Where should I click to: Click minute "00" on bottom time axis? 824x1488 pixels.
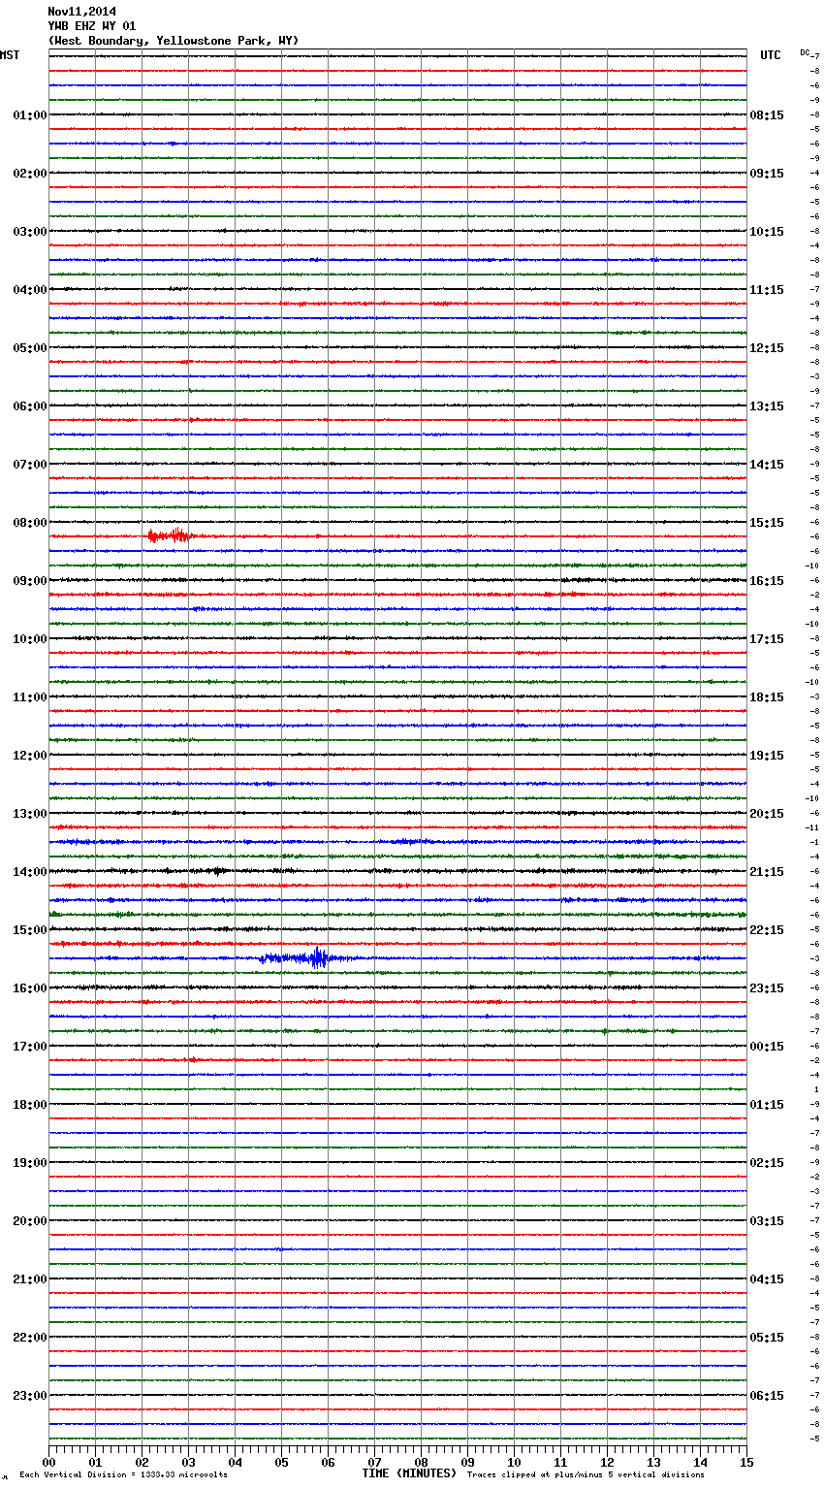pos(49,1462)
